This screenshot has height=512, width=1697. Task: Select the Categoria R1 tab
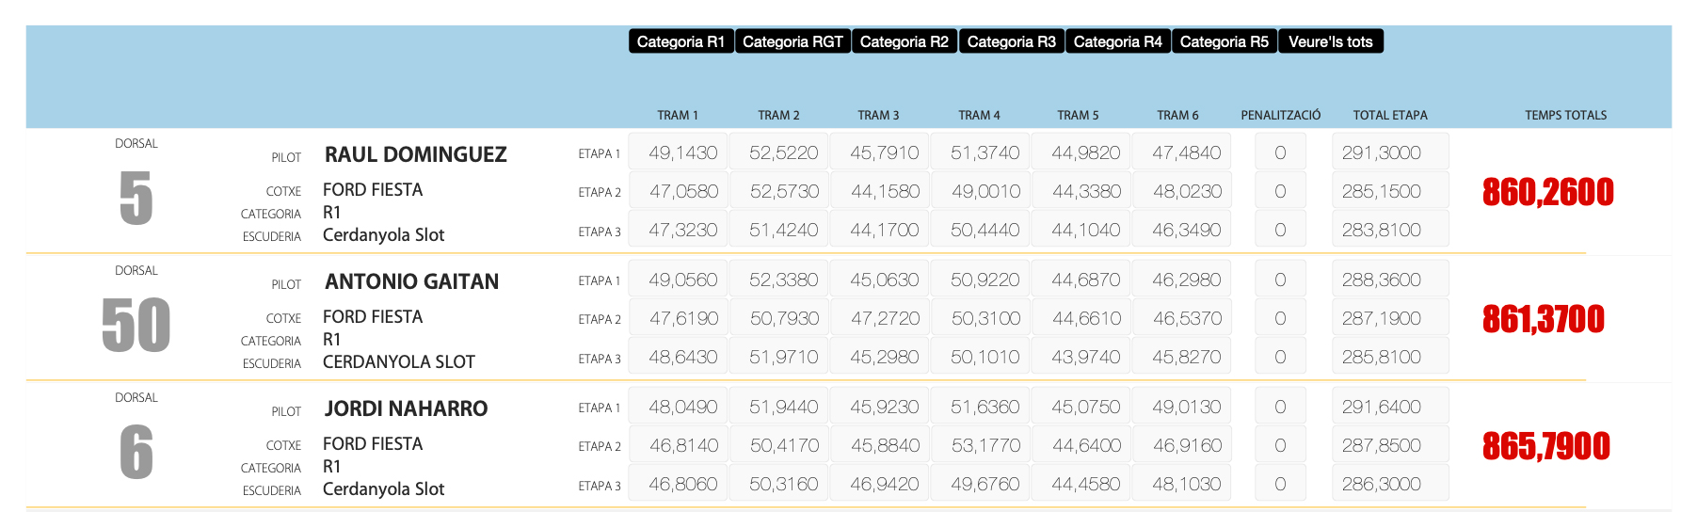680,41
